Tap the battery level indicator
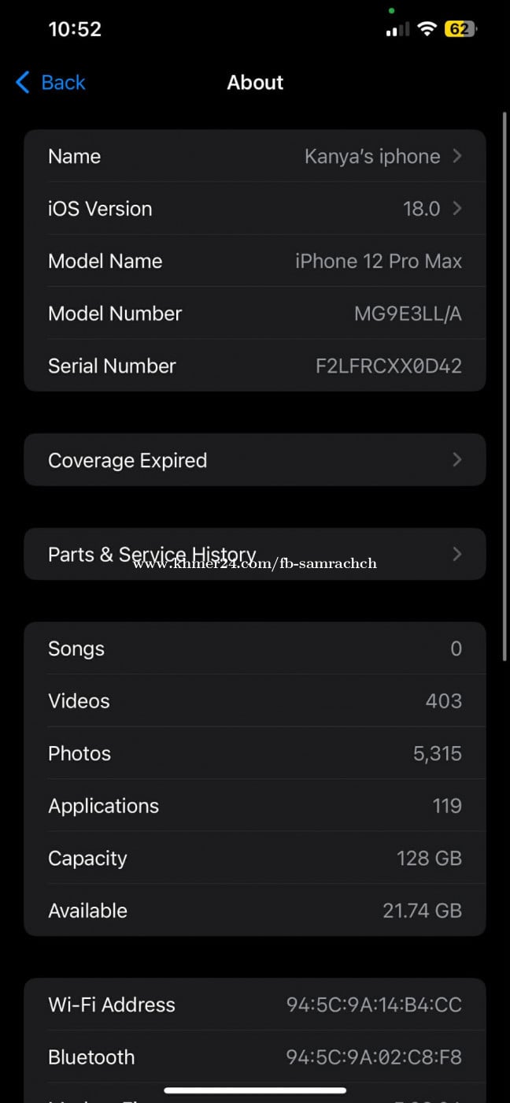This screenshot has width=510, height=1103. (x=460, y=30)
